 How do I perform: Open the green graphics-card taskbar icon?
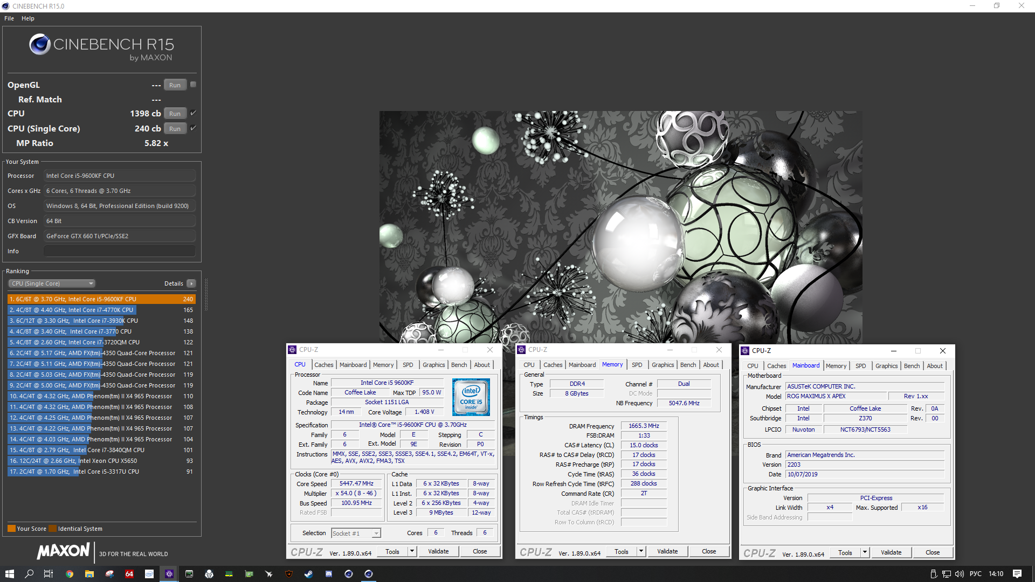pyautogui.click(x=249, y=574)
